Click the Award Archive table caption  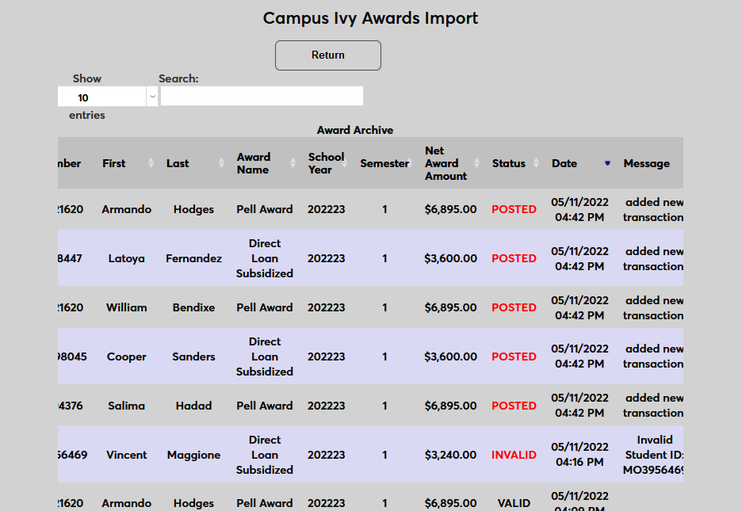(x=354, y=130)
